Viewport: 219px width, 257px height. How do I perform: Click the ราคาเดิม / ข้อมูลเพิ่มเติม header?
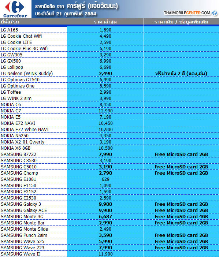[x=181, y=22]
